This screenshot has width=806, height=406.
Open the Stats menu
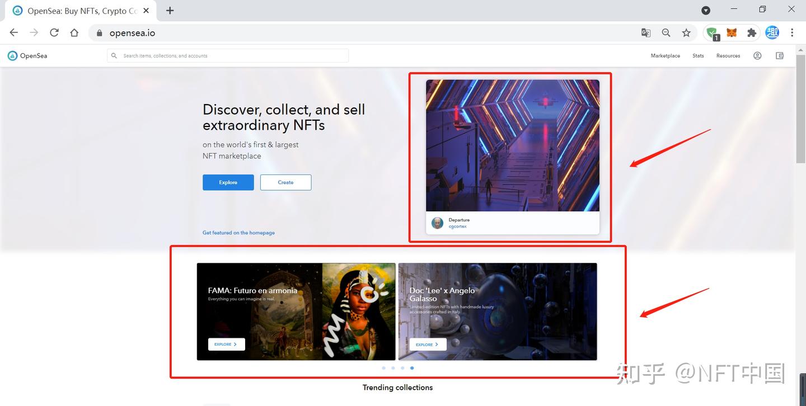(x=698, y=56)
